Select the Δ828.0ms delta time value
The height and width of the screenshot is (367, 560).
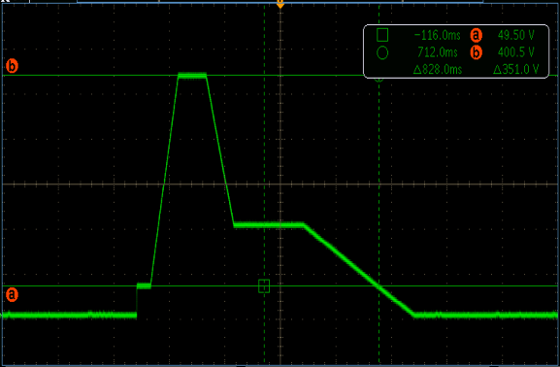coord(438,69)
